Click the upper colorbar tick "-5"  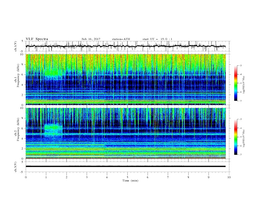[x=240, y=83]
